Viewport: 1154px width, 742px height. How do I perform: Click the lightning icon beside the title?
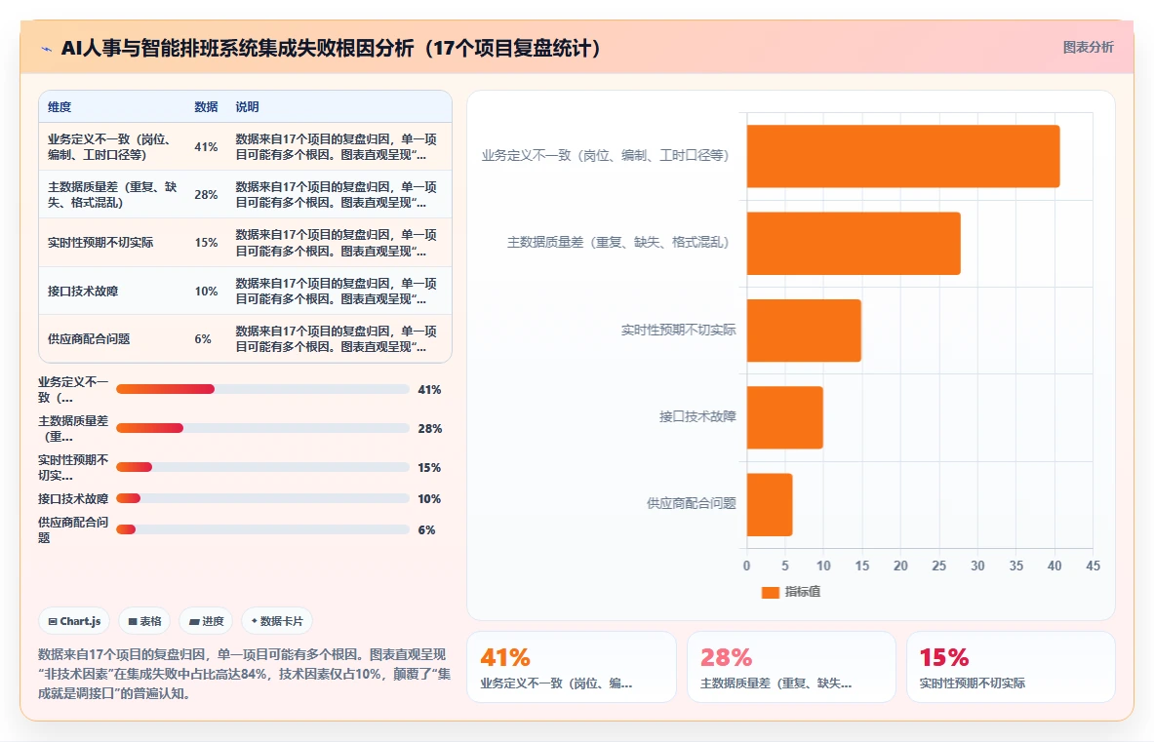[47, 50]
